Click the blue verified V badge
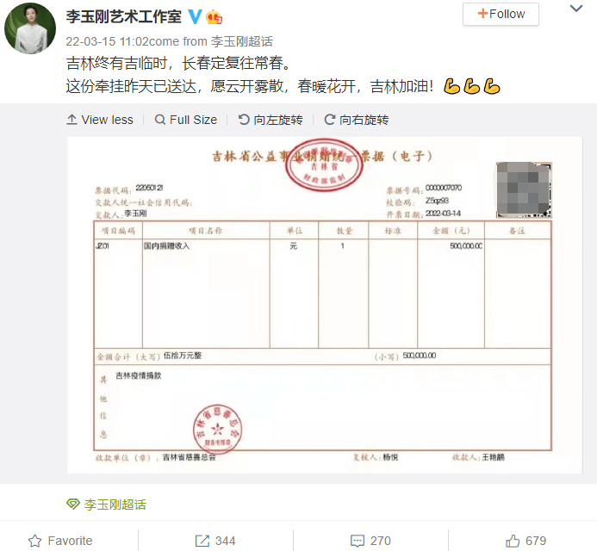 195,16
